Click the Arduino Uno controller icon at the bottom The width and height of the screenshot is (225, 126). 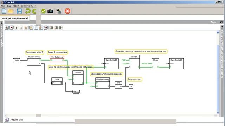(7, 120)
